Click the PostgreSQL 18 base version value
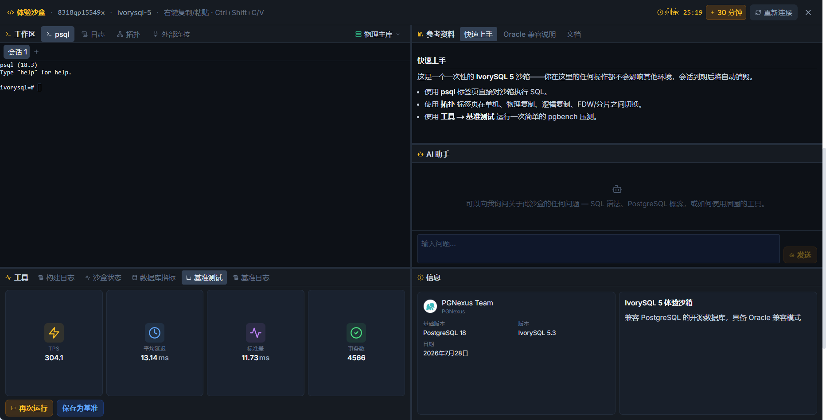The height and width of the screenshot is (420, 826). pyautogui.click(x=444, y=333)
